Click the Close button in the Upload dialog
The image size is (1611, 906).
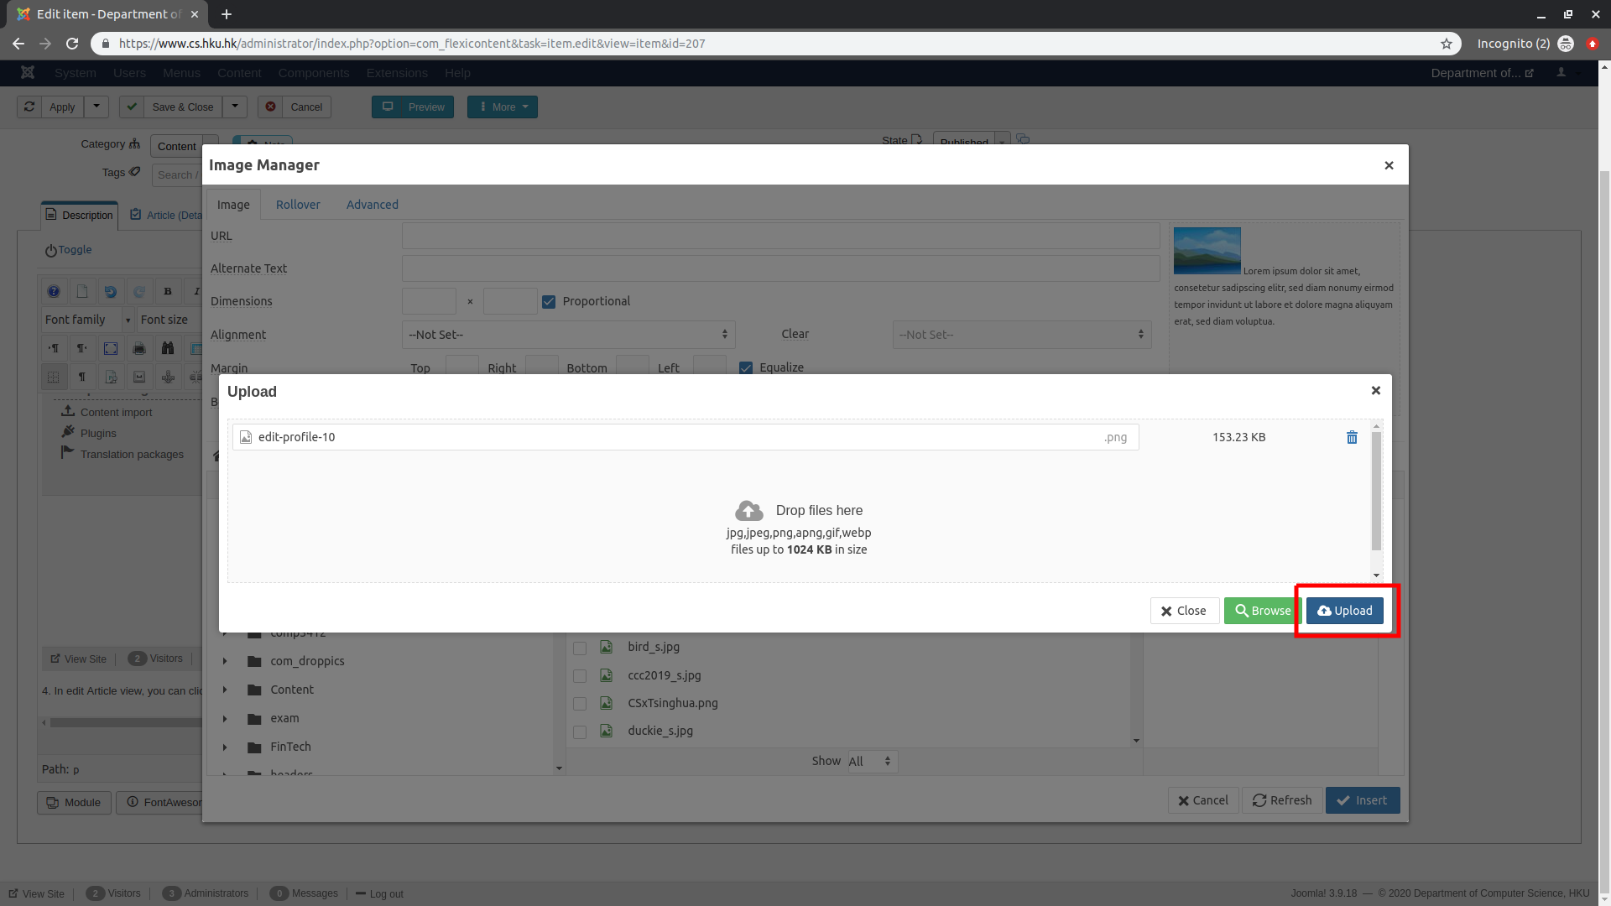pyautogui.click(x=1184, y=611)
